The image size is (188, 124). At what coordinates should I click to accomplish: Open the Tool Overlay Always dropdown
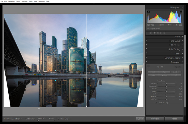[x=19, y=119]
